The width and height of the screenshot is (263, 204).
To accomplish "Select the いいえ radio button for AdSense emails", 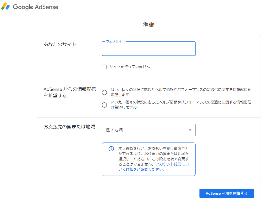I will click(x=104, y=105).
